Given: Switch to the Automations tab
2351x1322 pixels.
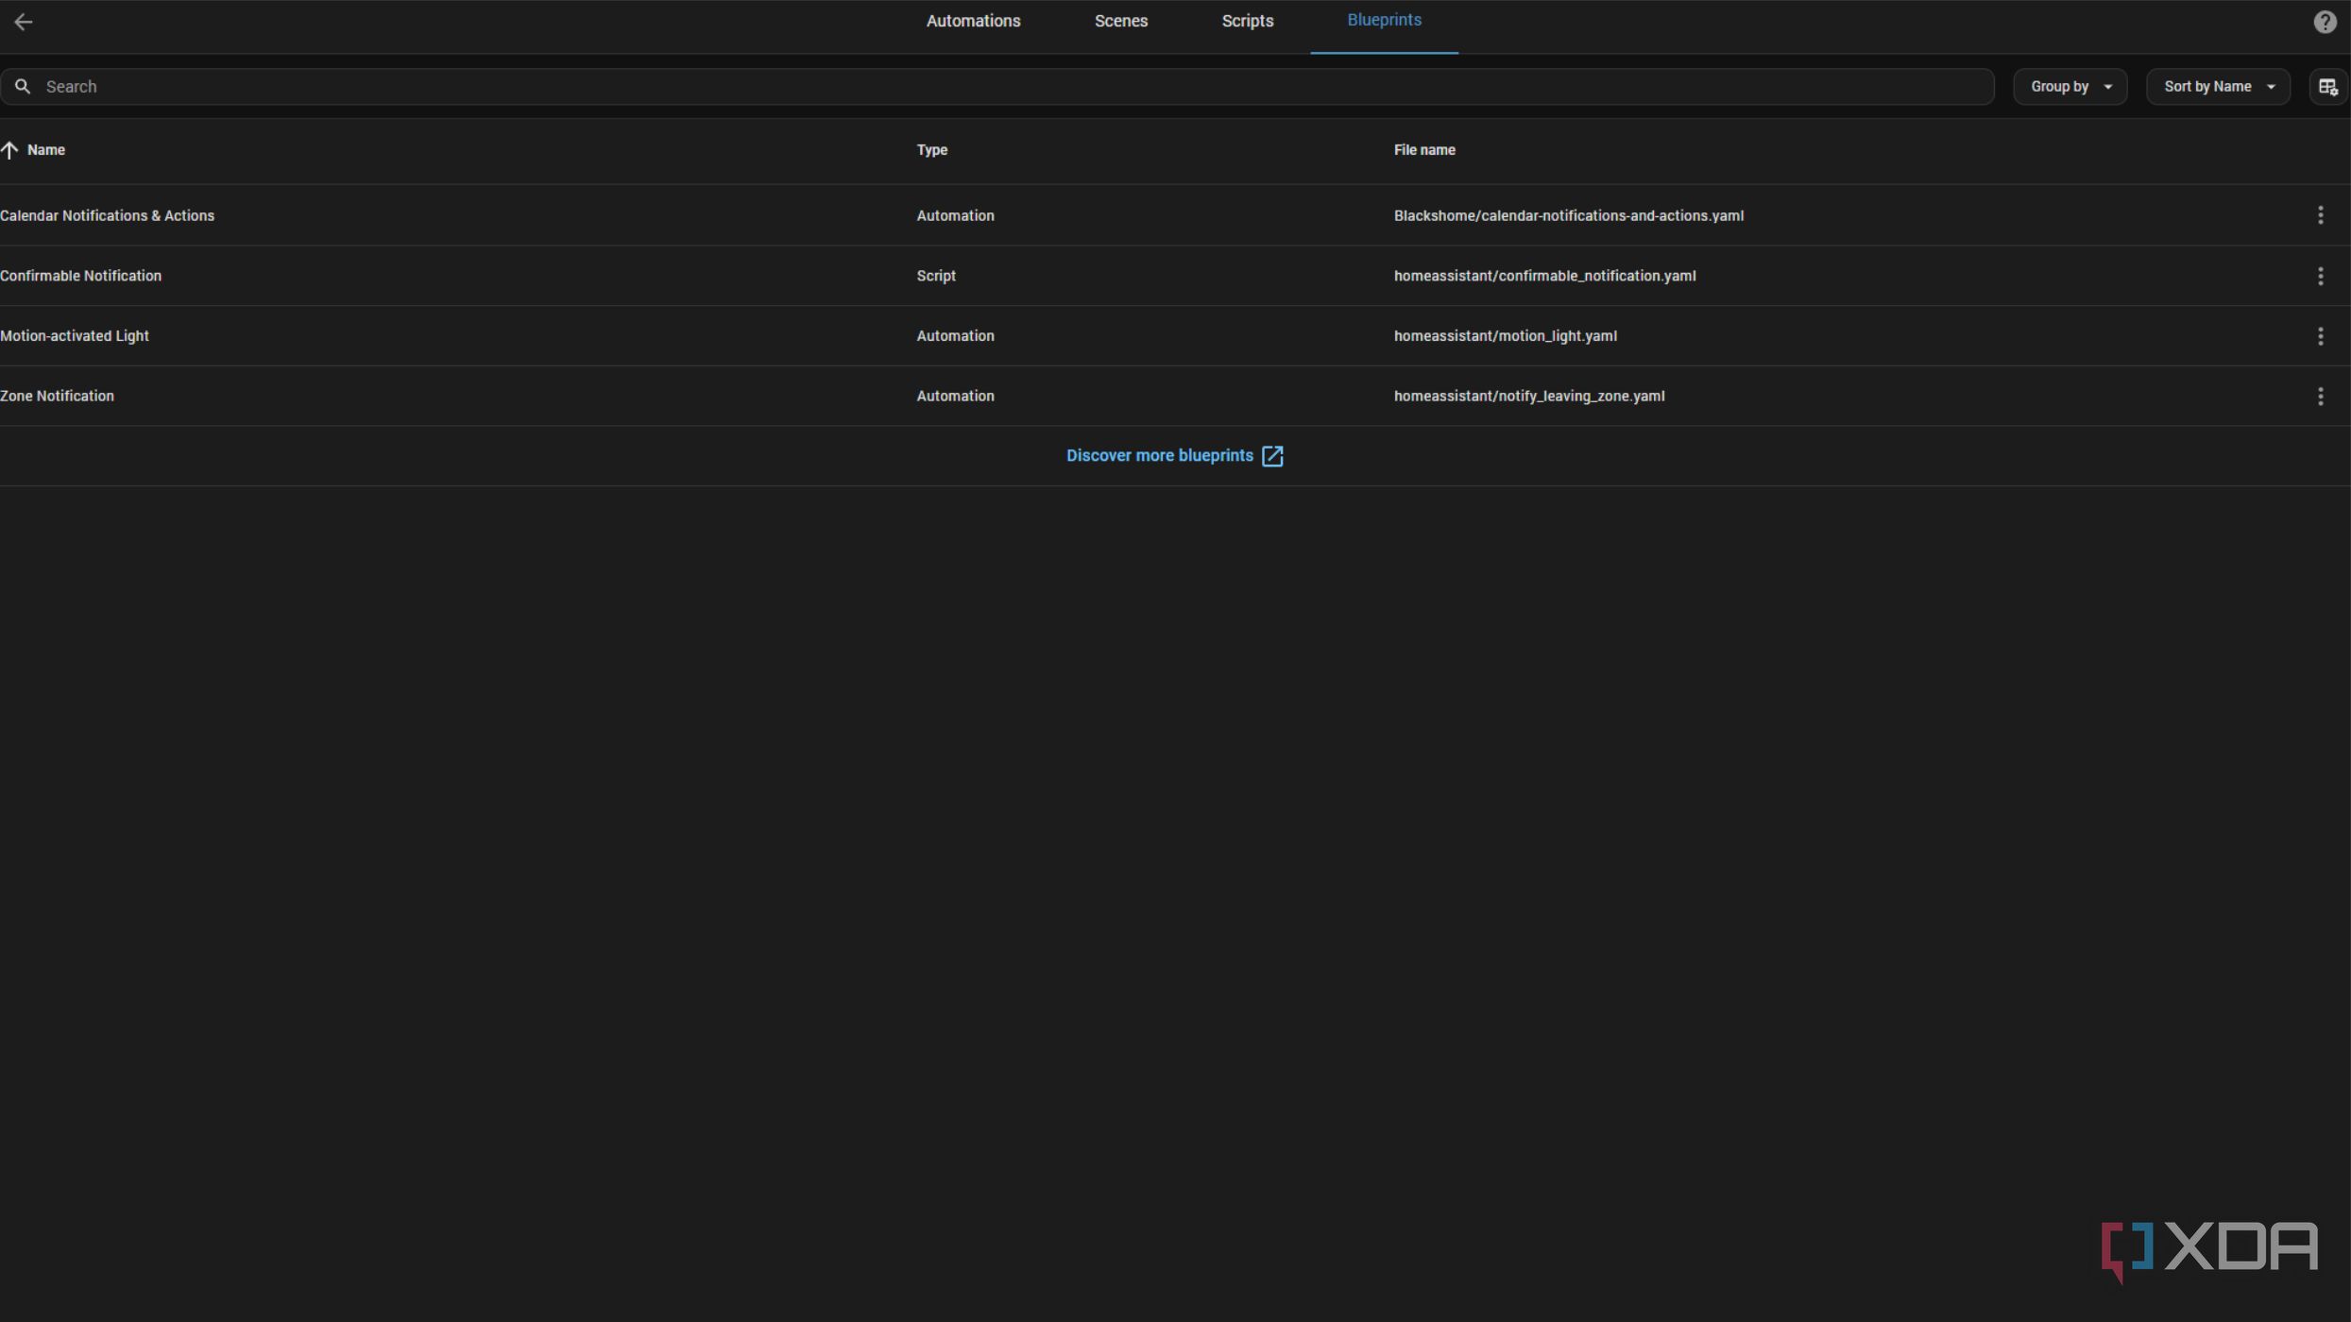Looking at the screenshot, I should click(x=973, y=21).
